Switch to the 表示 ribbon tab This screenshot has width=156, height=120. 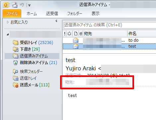pos(96,14)
